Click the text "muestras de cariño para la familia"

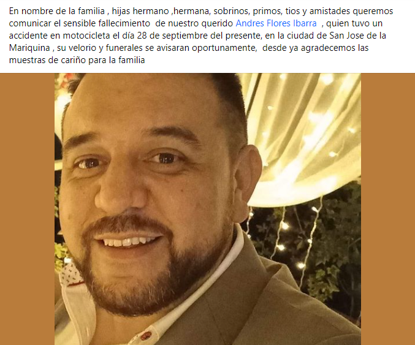[77, 60]
